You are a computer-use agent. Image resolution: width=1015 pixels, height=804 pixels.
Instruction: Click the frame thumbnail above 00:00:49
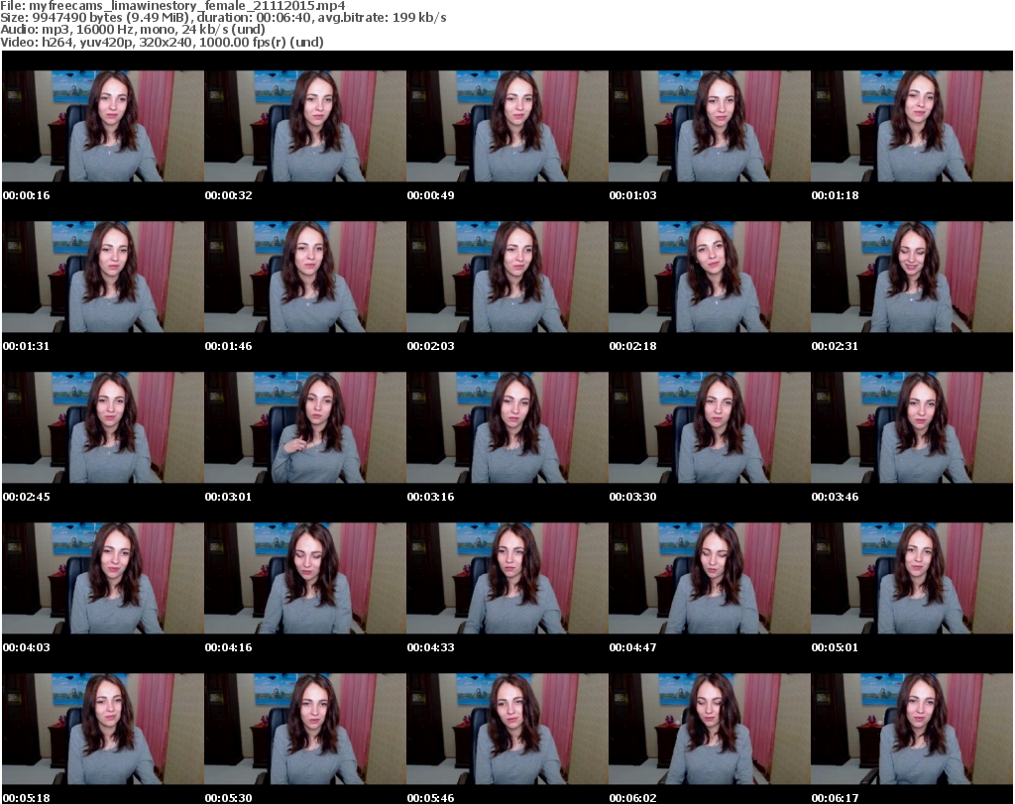point(507,126)
